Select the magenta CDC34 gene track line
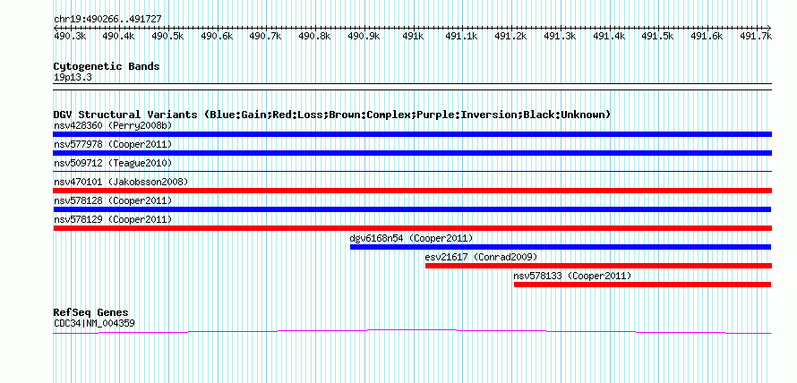This screenshot has width=797, height=383. click(x=412, y=332)
